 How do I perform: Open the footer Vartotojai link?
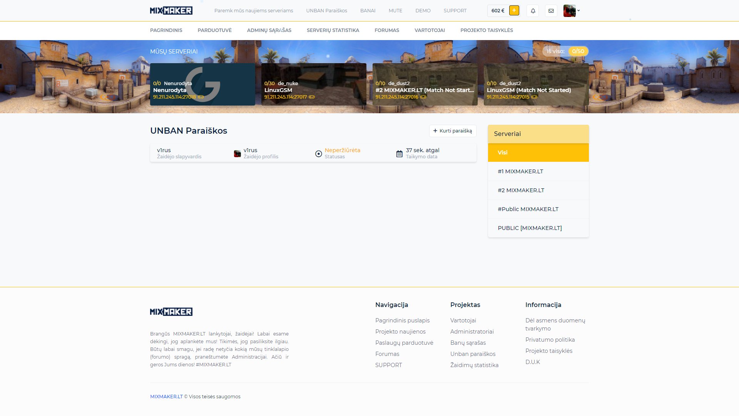tap(463, 320)
